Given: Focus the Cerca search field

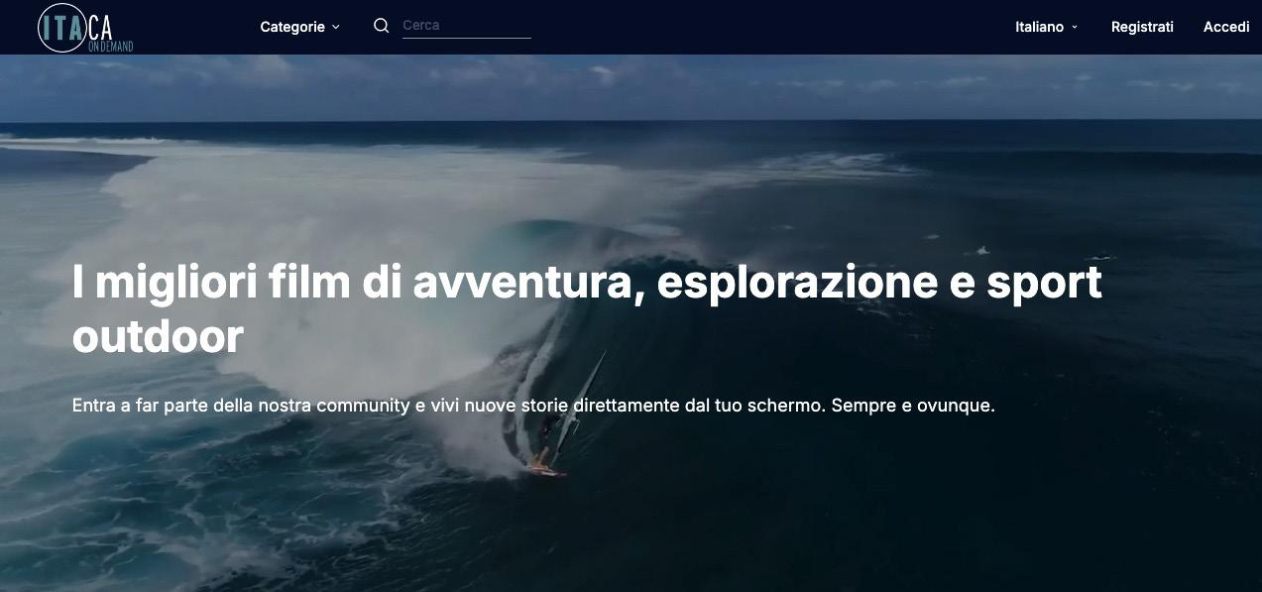Looking at the screenshot, I should click(466, 26).
